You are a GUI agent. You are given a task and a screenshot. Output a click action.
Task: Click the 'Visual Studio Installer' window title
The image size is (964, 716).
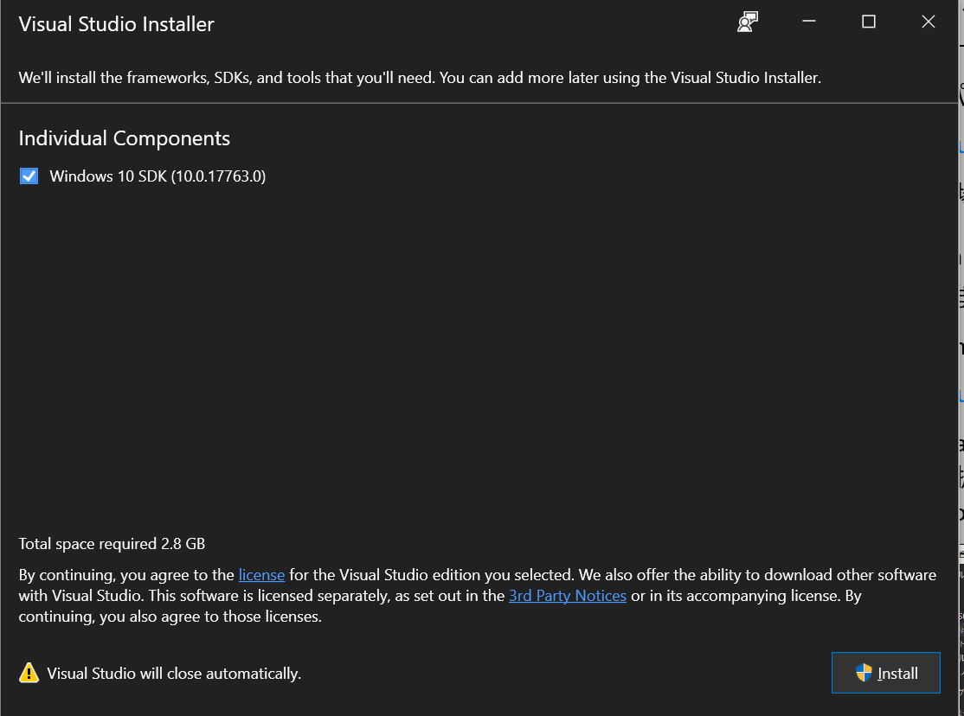(x=116, y=24)
